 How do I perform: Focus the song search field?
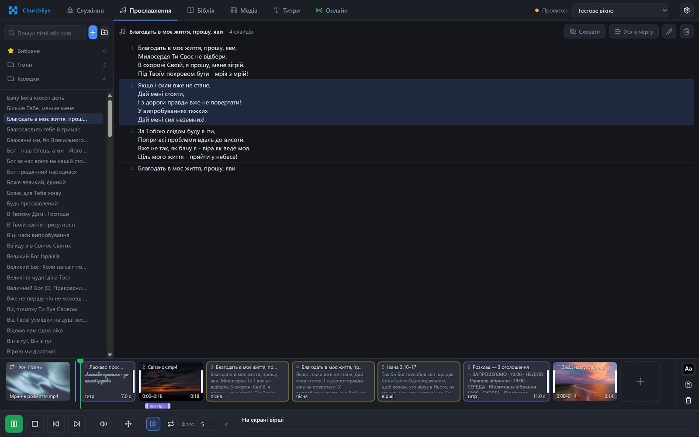[x=45, y=33]
